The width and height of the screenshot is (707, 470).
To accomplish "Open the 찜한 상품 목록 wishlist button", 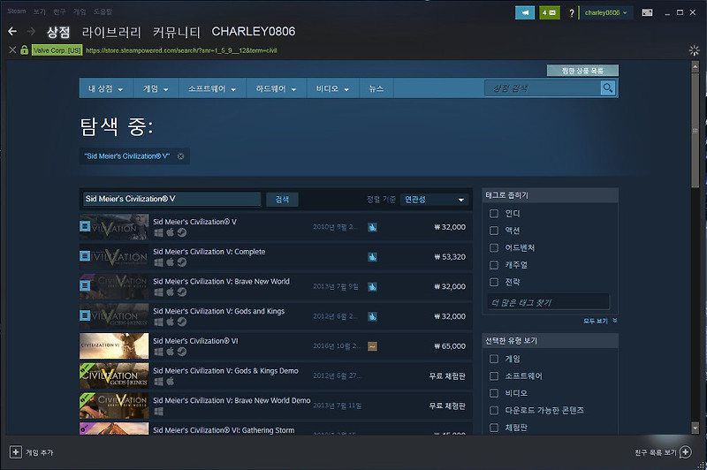I will tap(582, 71).
